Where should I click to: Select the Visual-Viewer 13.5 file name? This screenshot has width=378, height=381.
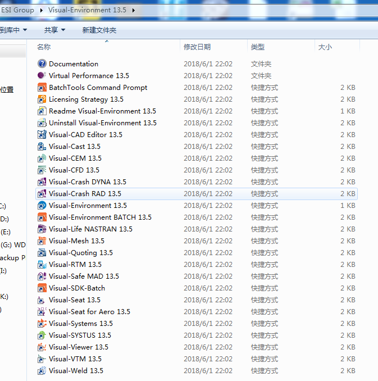click(x=79, y=347)
